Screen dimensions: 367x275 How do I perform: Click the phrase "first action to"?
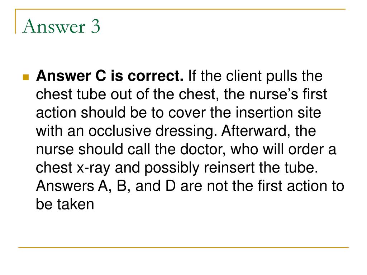click(301, 186)
